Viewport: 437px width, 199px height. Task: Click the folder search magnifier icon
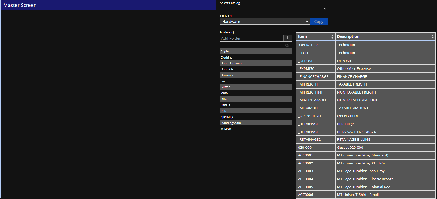[287, 46]
